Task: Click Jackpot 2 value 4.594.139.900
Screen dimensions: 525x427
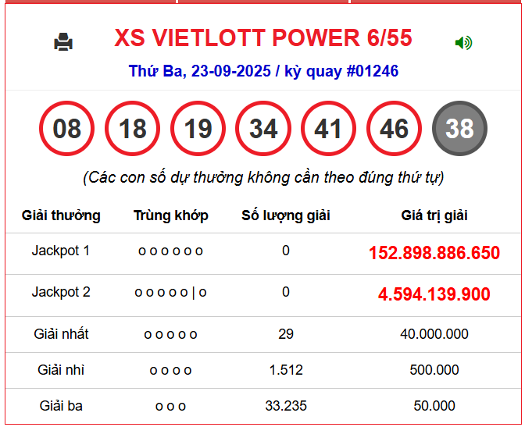Action: [x=434, y=294]
